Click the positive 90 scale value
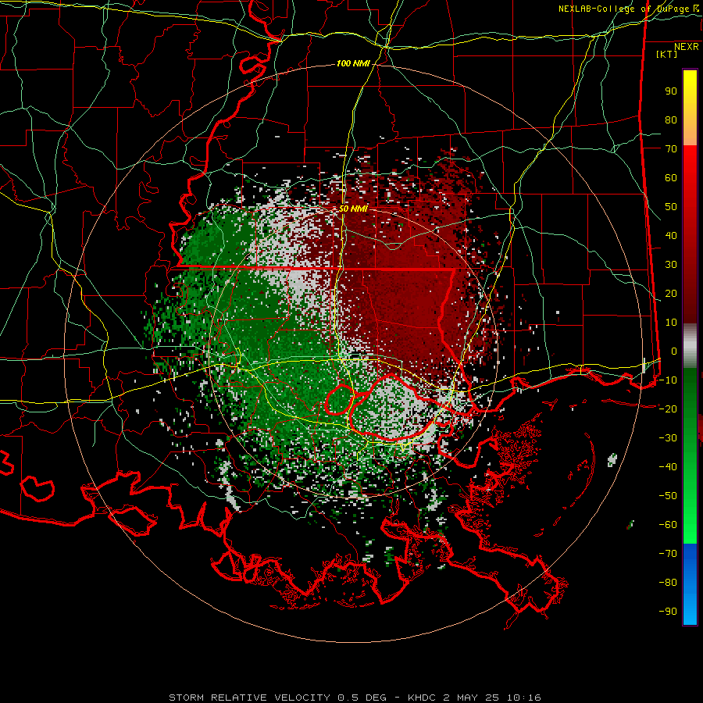703x703 pixels. click(671, 91)
